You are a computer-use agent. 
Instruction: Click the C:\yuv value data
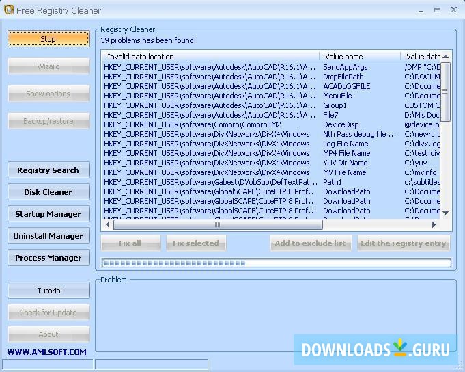click(x=416, y=163)
